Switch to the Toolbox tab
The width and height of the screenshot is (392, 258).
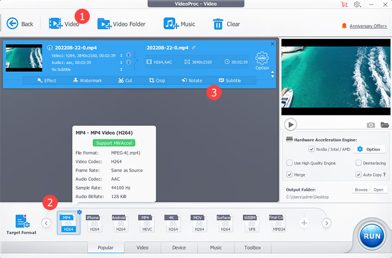click(x=253, y=248)
